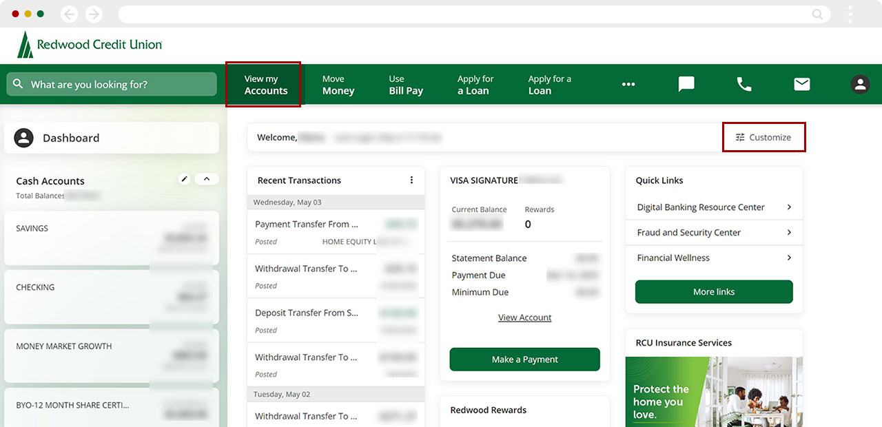
Task: Click the Customize button
Action: 763,137
